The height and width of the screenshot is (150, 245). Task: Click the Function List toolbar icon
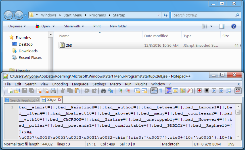coord(190,91)
